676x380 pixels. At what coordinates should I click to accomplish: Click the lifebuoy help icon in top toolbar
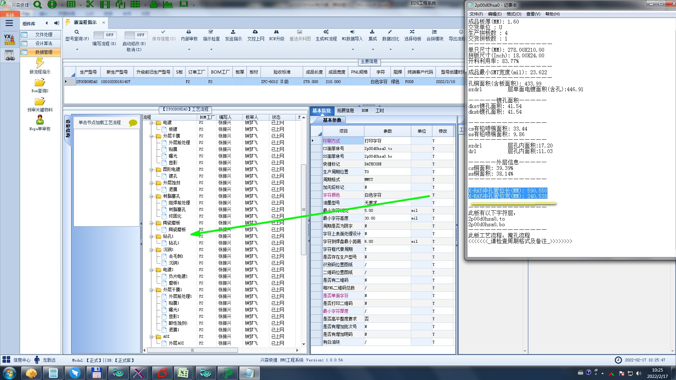point(52,5)
